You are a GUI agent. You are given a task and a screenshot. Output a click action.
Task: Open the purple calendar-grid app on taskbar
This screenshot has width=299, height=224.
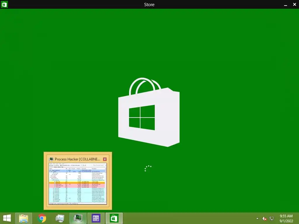coord(96,218)
